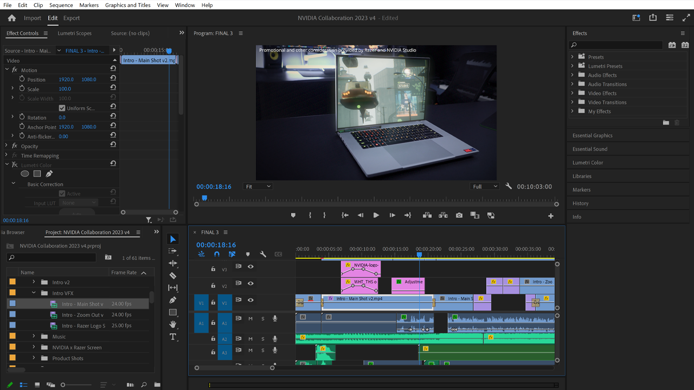
Task: Mute audio track A1
Action: click(250, 318)
